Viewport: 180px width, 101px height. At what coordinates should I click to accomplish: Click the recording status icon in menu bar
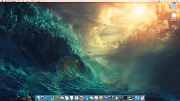pos(153,1)
